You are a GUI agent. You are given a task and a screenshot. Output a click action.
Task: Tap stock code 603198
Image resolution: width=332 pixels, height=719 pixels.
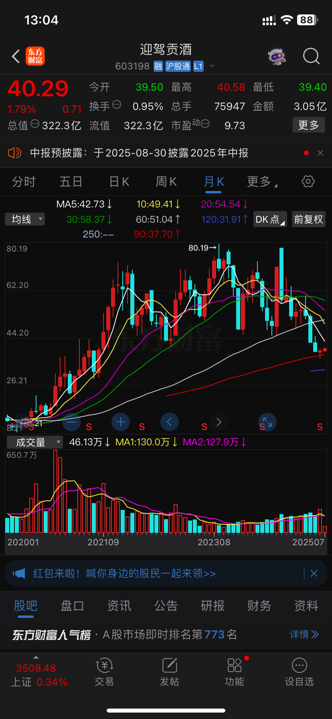coord(132,66)
